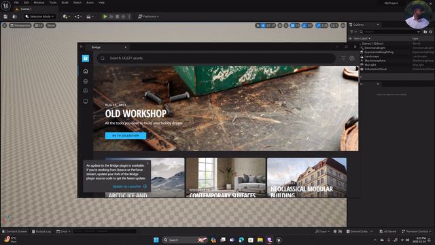Open the viewport options hamburger menu
The image size is (435, 245).
[x=5, y=26]
